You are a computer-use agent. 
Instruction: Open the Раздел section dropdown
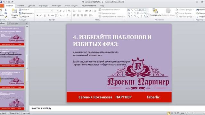coord(24,17)
